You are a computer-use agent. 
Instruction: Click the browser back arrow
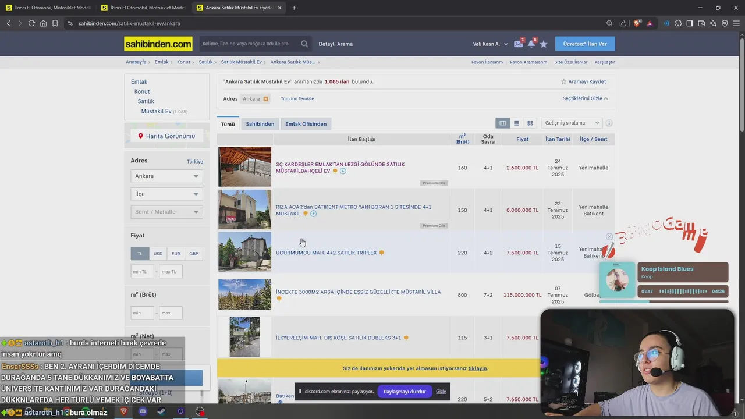[8, 23]
